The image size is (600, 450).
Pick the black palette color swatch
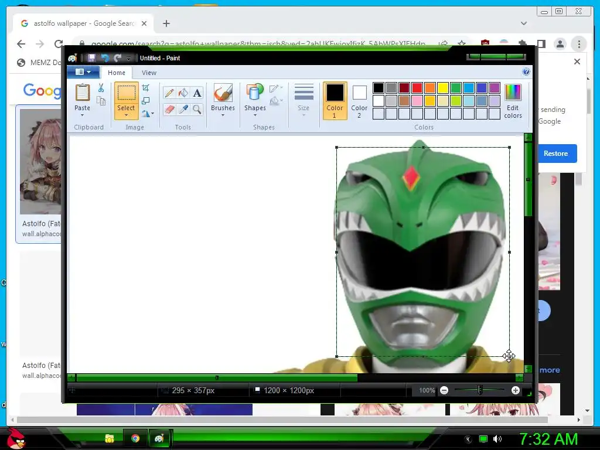pos(379,88)
